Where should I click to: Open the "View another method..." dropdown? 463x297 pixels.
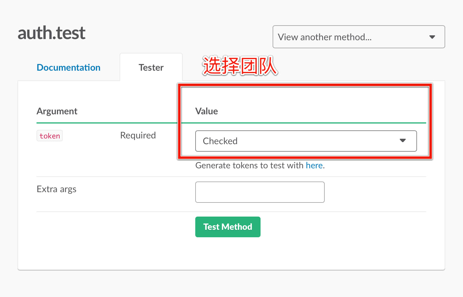tap(358, 37)
